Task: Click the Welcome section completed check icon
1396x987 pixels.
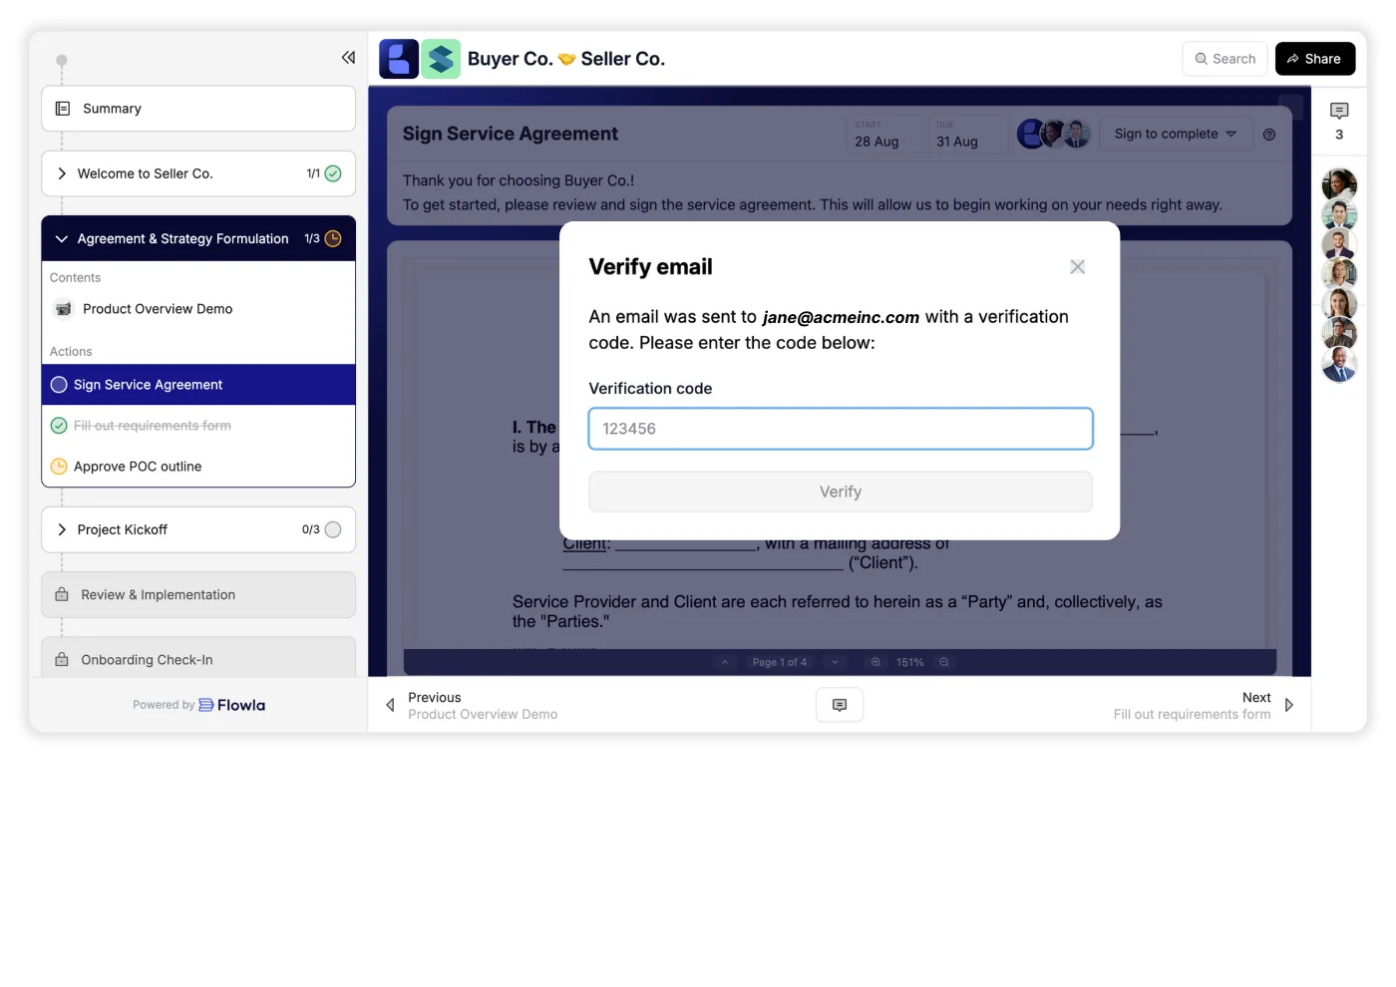Action: 333,173
